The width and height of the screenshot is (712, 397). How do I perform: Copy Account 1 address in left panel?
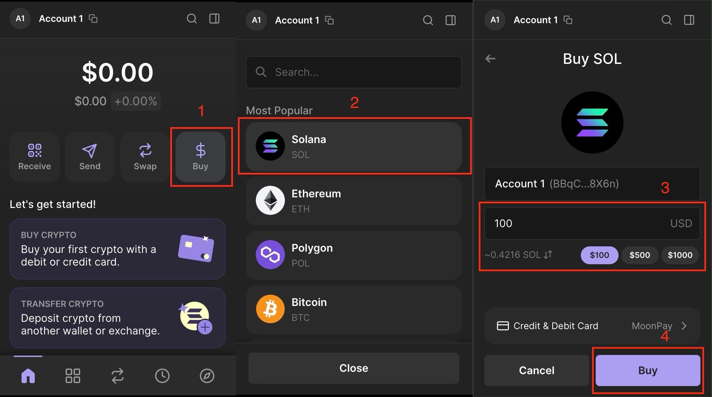click(x=93, y=19)
